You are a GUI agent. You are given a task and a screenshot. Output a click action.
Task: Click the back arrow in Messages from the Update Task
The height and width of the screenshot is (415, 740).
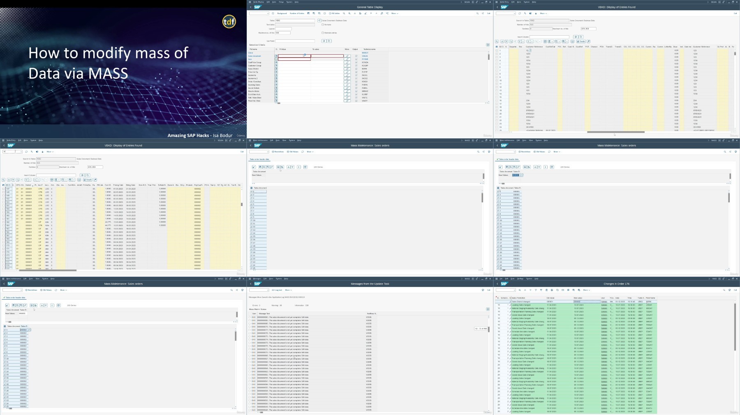[251, 284]
